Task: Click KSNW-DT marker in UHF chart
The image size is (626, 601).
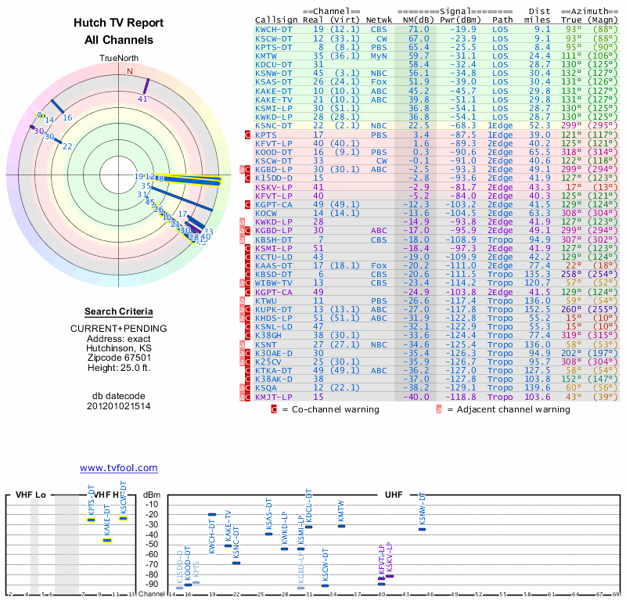Action: [x=422, y=530]
